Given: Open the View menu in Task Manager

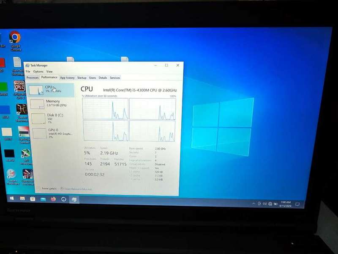Looking at the screenshot, I should pyautogui.click(x=49, y=72).
